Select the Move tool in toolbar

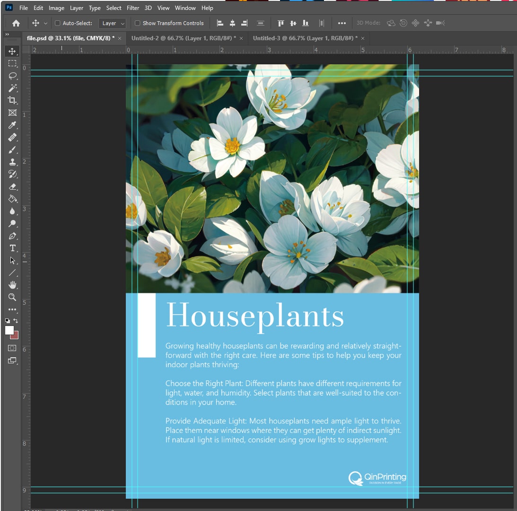coord(12,51)
